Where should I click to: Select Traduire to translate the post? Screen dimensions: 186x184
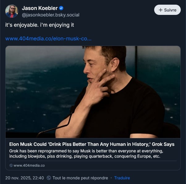[x=122, y=178]
